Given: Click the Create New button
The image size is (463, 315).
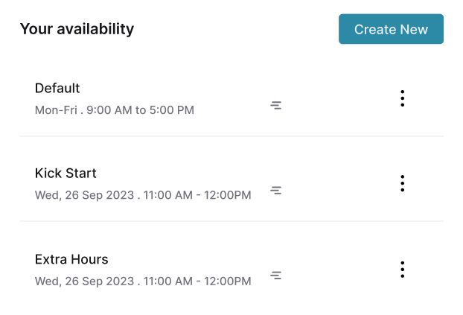Looking at the screenshot, I should click(x=391, y=30).
